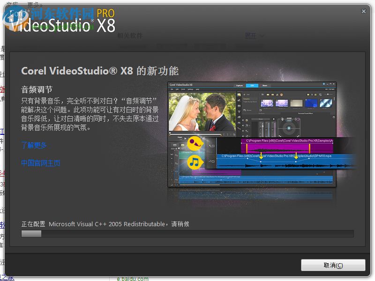The image size is (375, 281).
Task: Click the yellow music note callout icon
Action: pyautogui.click(x=194, y=163)
